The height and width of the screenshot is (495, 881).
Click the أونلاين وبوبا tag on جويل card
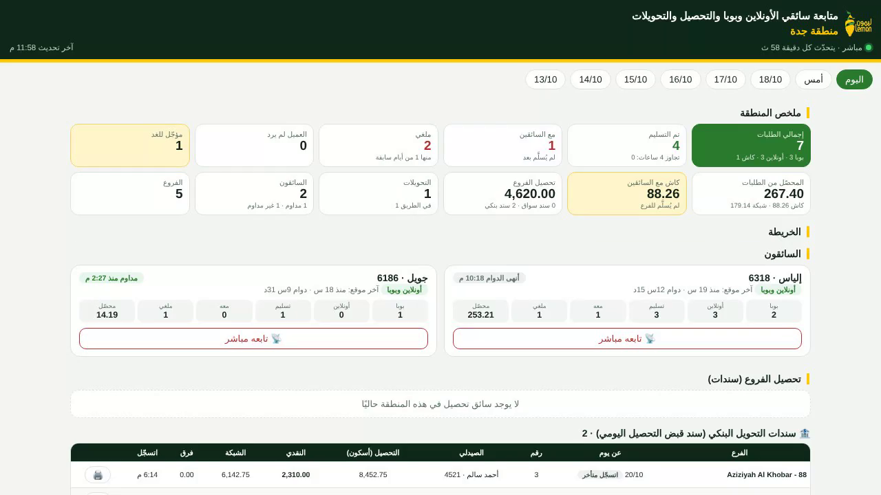click(405, 290)
